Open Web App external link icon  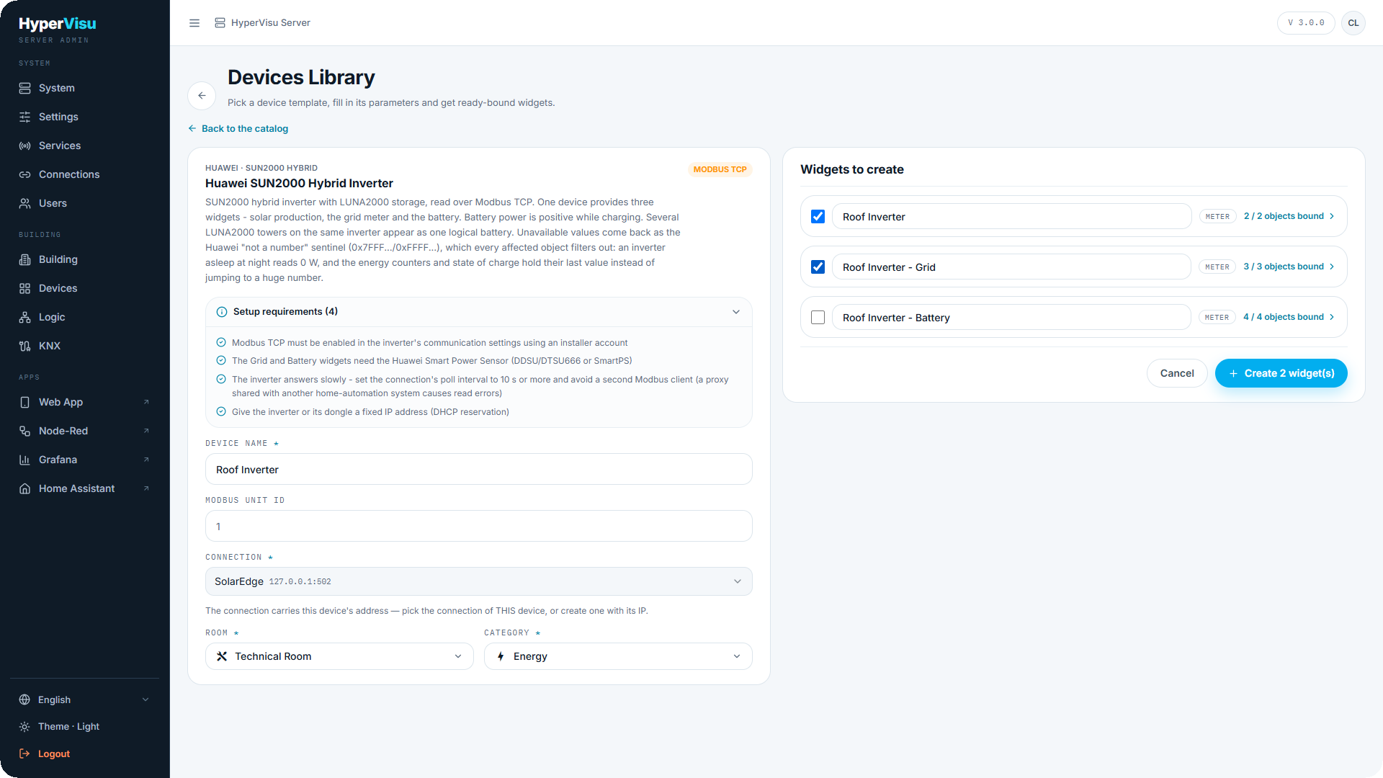pos(146,402)
